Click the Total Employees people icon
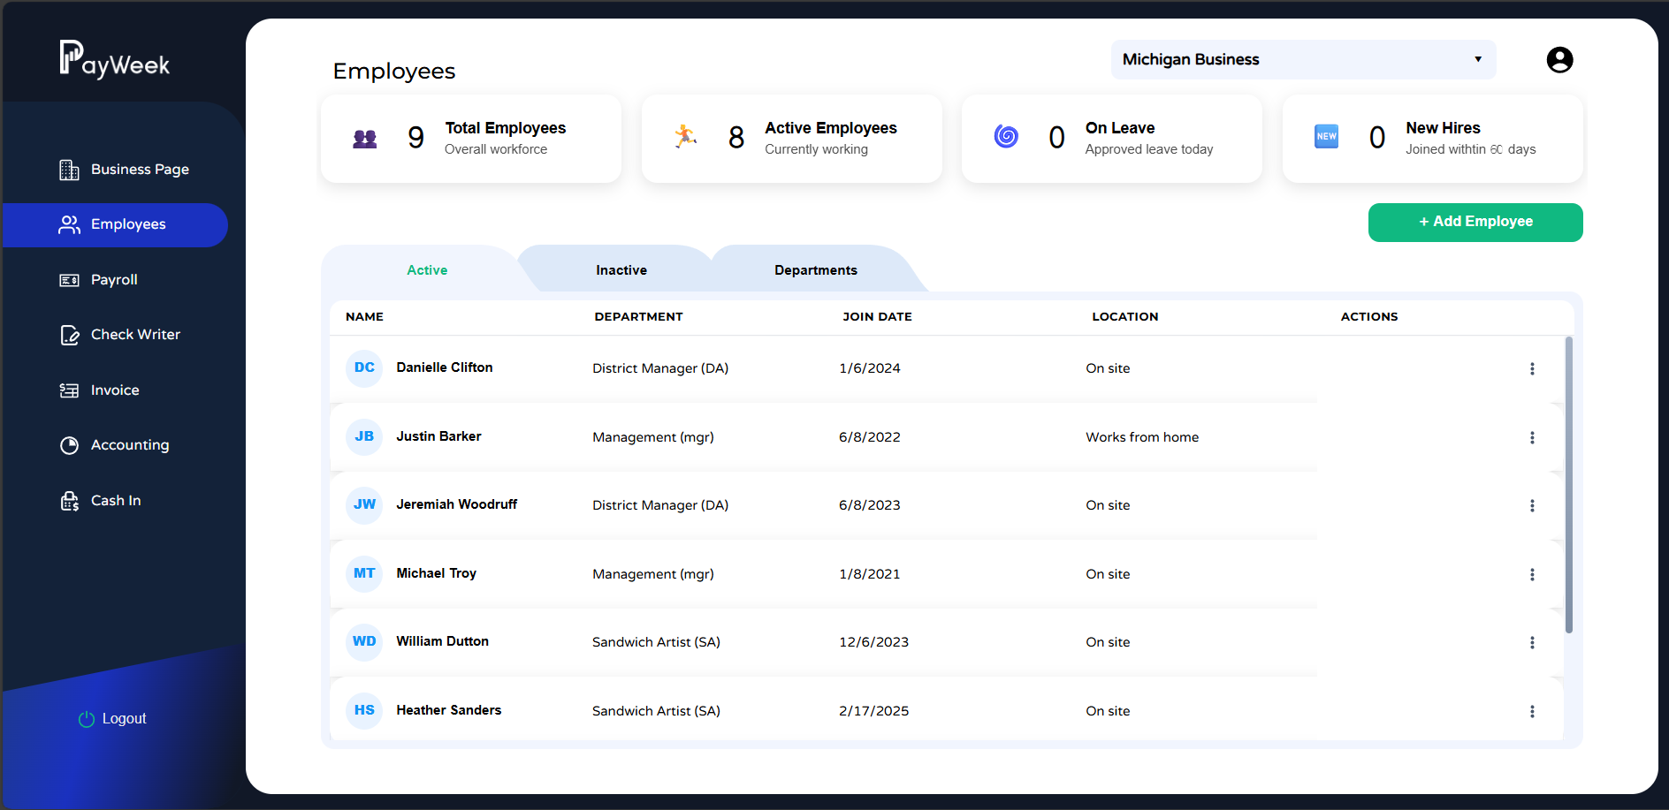This screenshot has width=1669, height=810. 365,139
